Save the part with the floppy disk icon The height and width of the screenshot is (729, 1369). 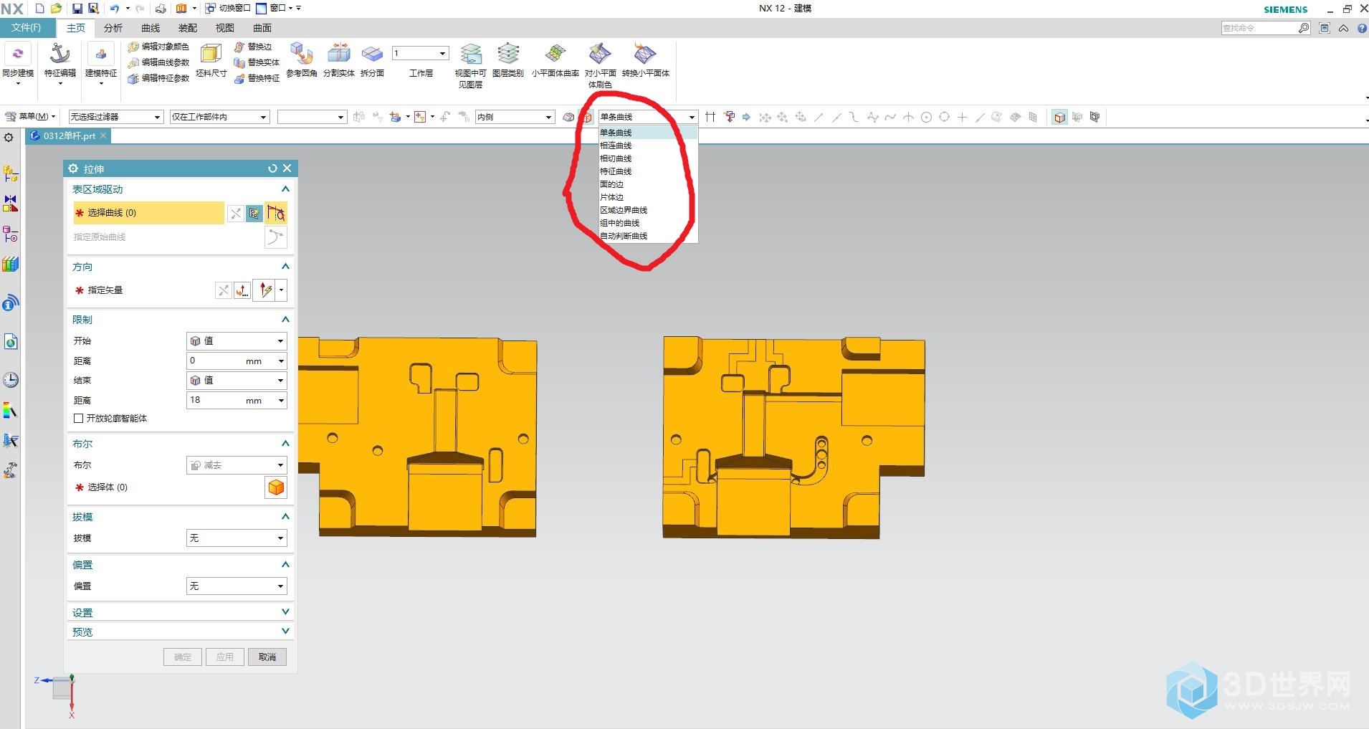(77, 9)
